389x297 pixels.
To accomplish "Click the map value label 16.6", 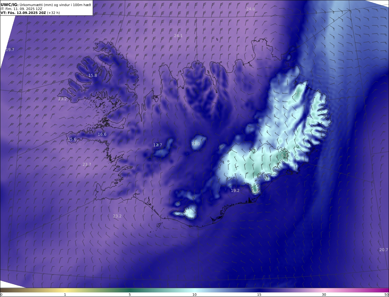I will pyautogui.click(x=102, y=134).
